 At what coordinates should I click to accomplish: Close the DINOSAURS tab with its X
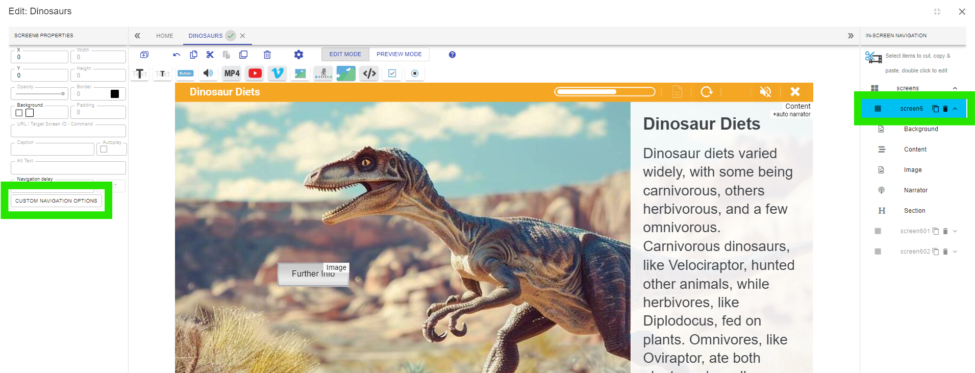242,36
